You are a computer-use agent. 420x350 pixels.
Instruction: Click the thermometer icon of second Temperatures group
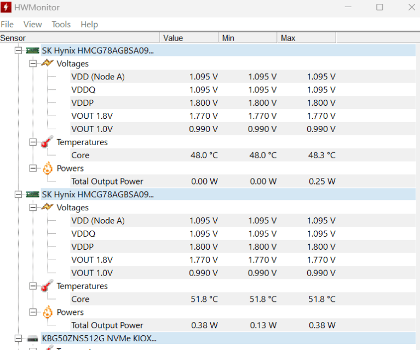[48, 286]
